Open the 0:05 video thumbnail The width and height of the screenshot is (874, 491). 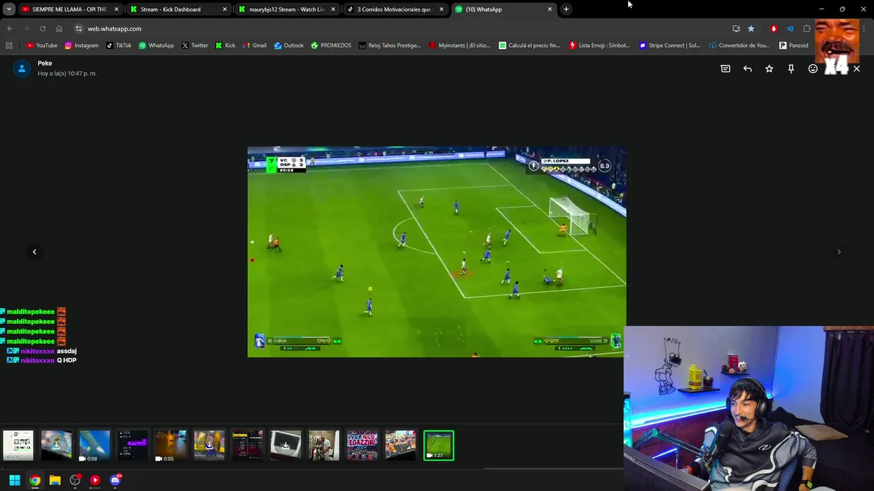tap(171, 445)
